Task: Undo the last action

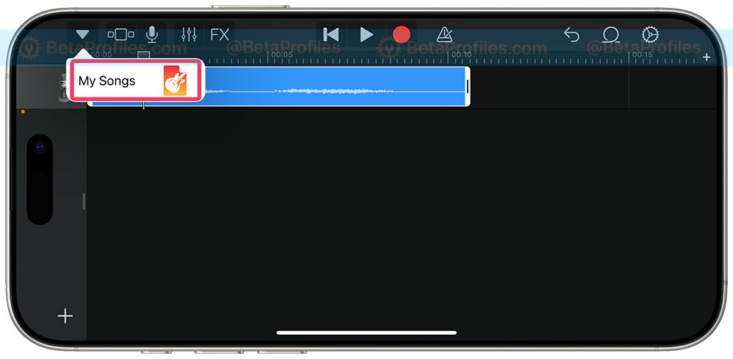Action: tap(571, 34)
